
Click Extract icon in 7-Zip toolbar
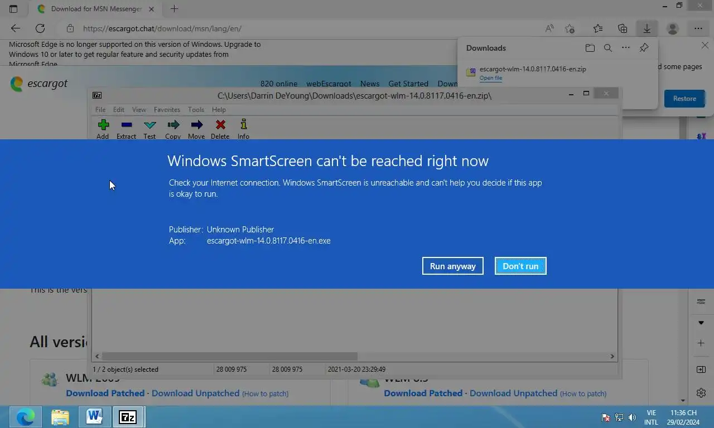pyautogui.click(x=127, y=125)
